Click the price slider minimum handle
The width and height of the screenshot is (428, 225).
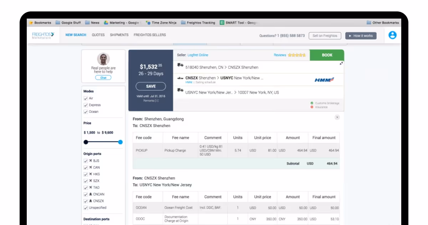pyautogui.click(x=86, y=142)
